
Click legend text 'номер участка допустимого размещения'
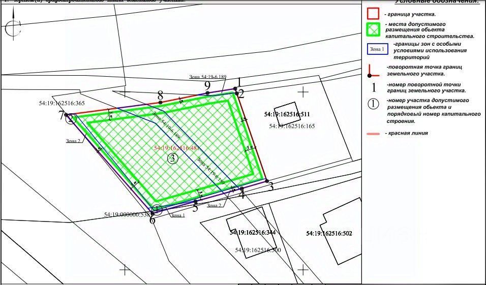point(428,104)
